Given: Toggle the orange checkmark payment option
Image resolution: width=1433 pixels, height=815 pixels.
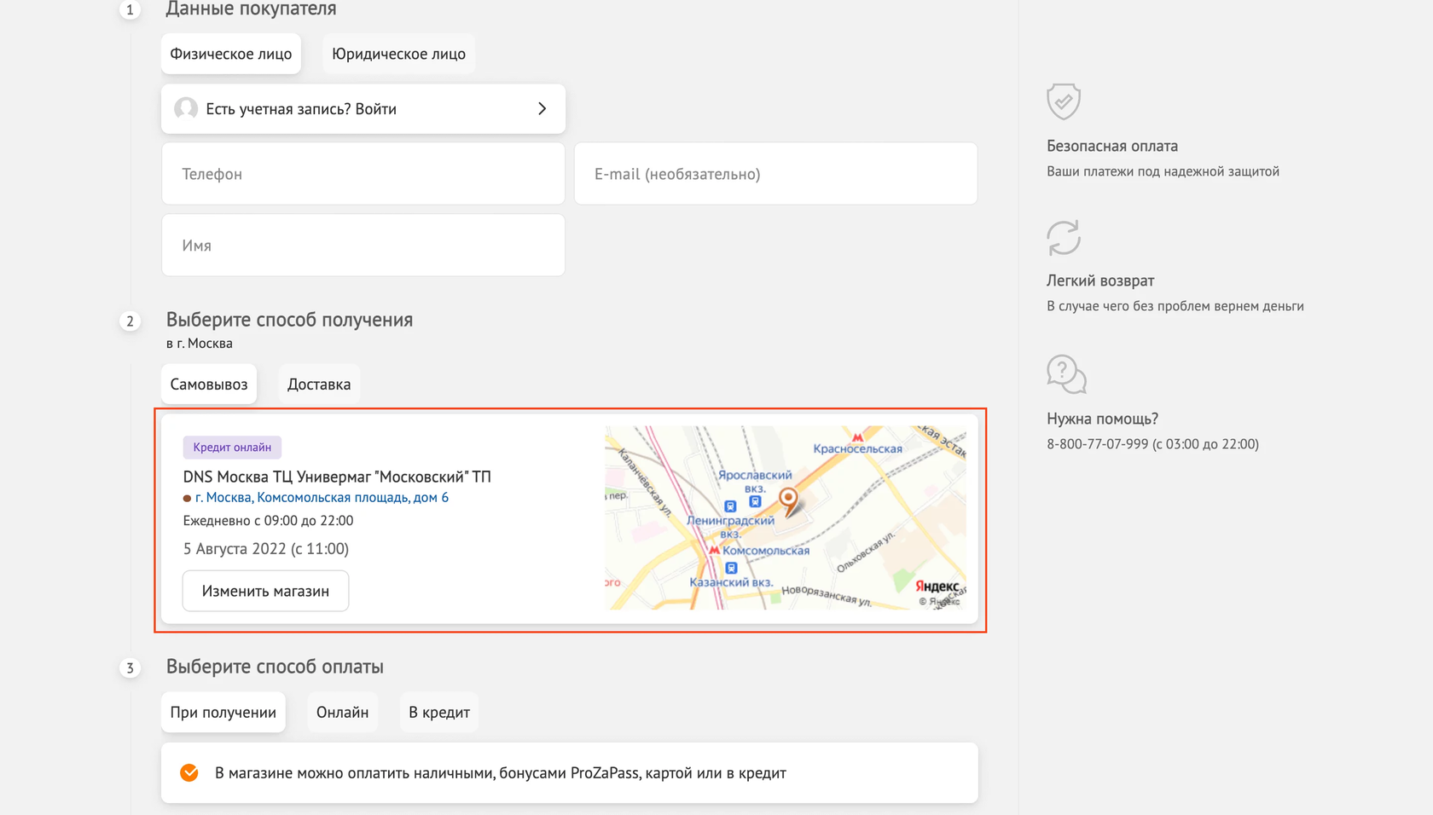Looking at the screenshot, I should (189, 773).
